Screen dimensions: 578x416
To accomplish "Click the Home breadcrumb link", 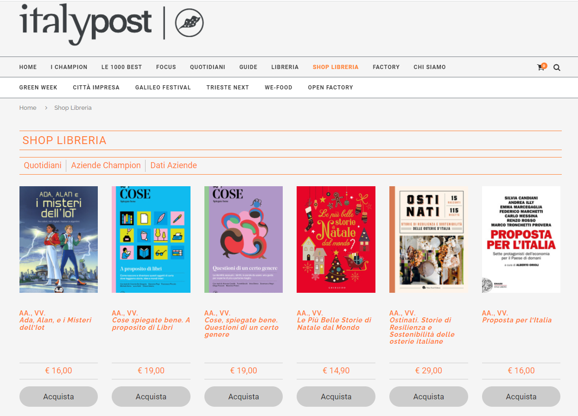I will point(28,108).
